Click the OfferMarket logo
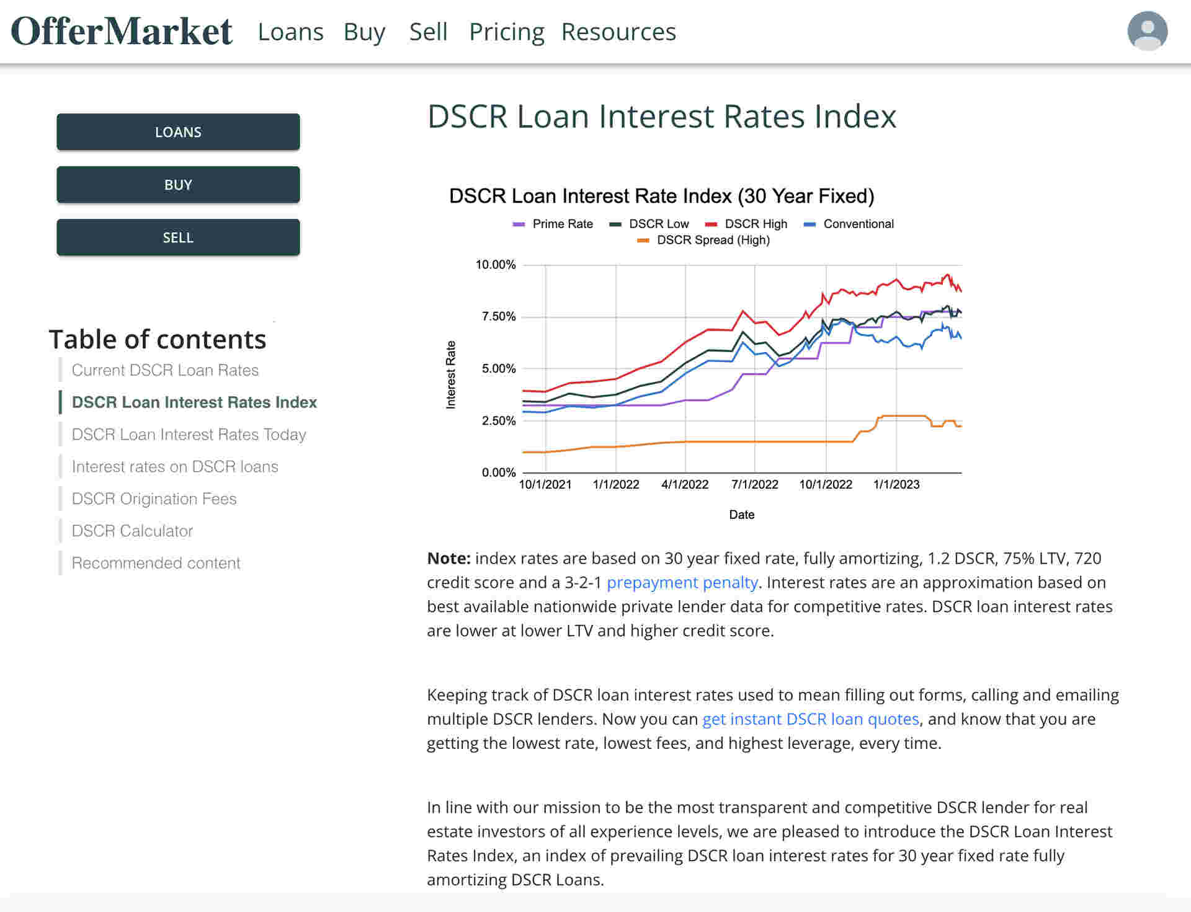This screenshot has height=912, width=1191. (x=122, y=31)
